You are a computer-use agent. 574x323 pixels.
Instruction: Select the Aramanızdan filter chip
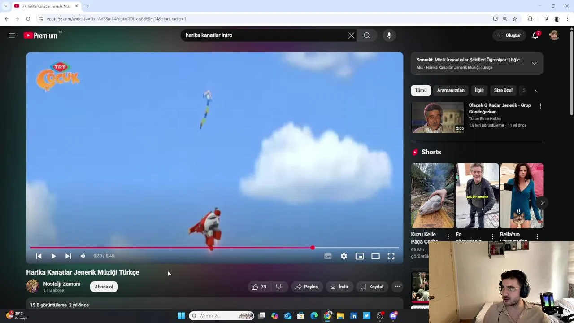(x=451, y=90)
